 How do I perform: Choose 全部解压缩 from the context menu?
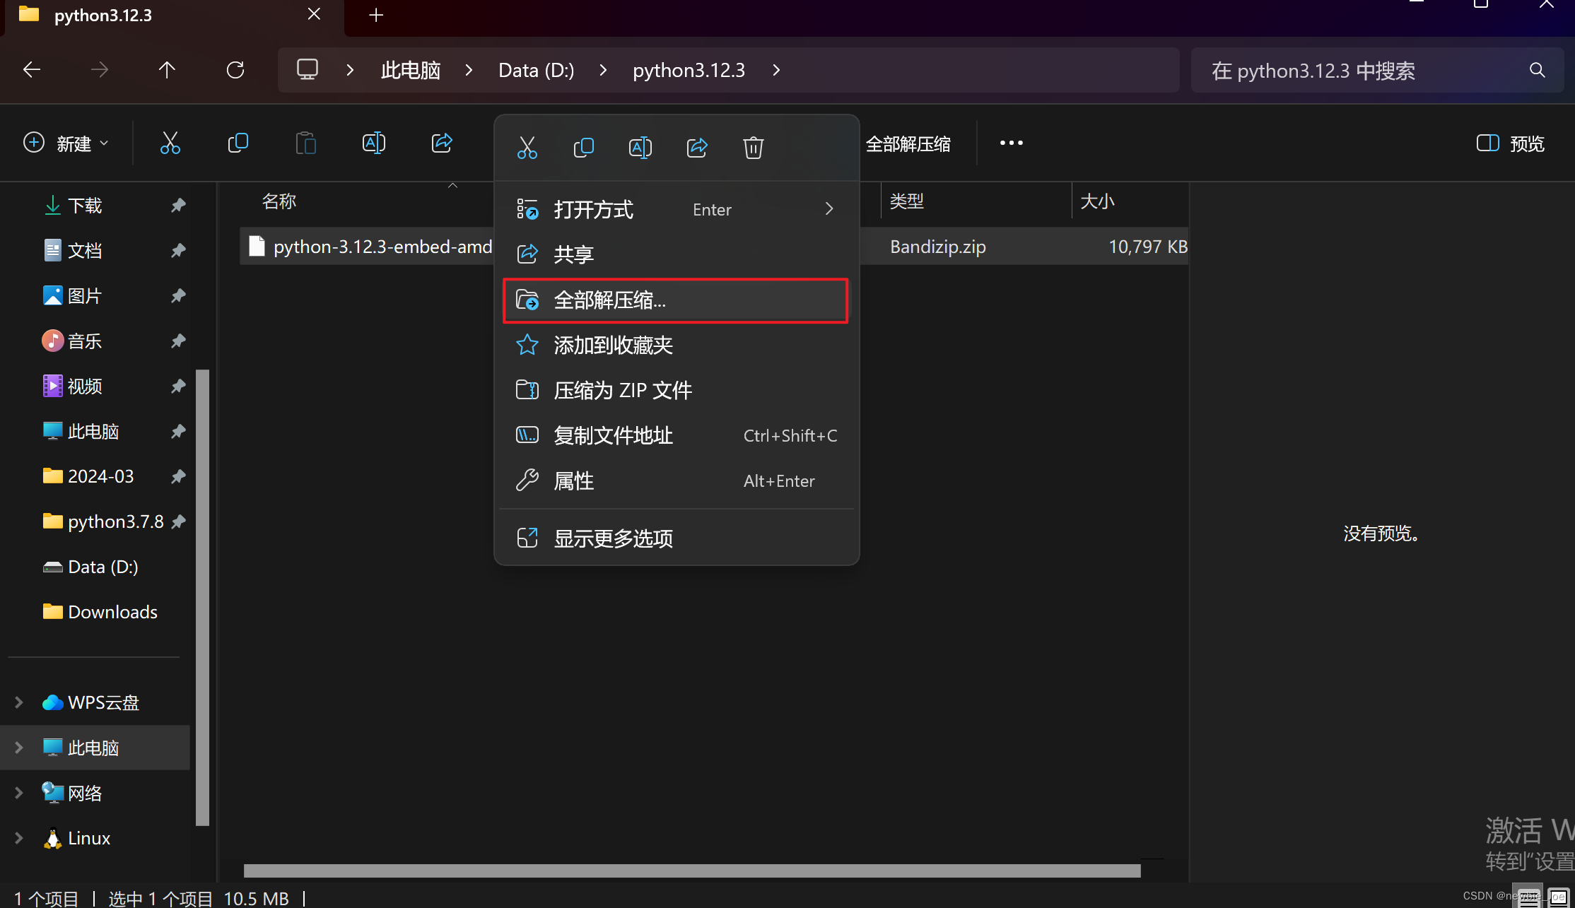pyautogui.click(x=609, y=300)
